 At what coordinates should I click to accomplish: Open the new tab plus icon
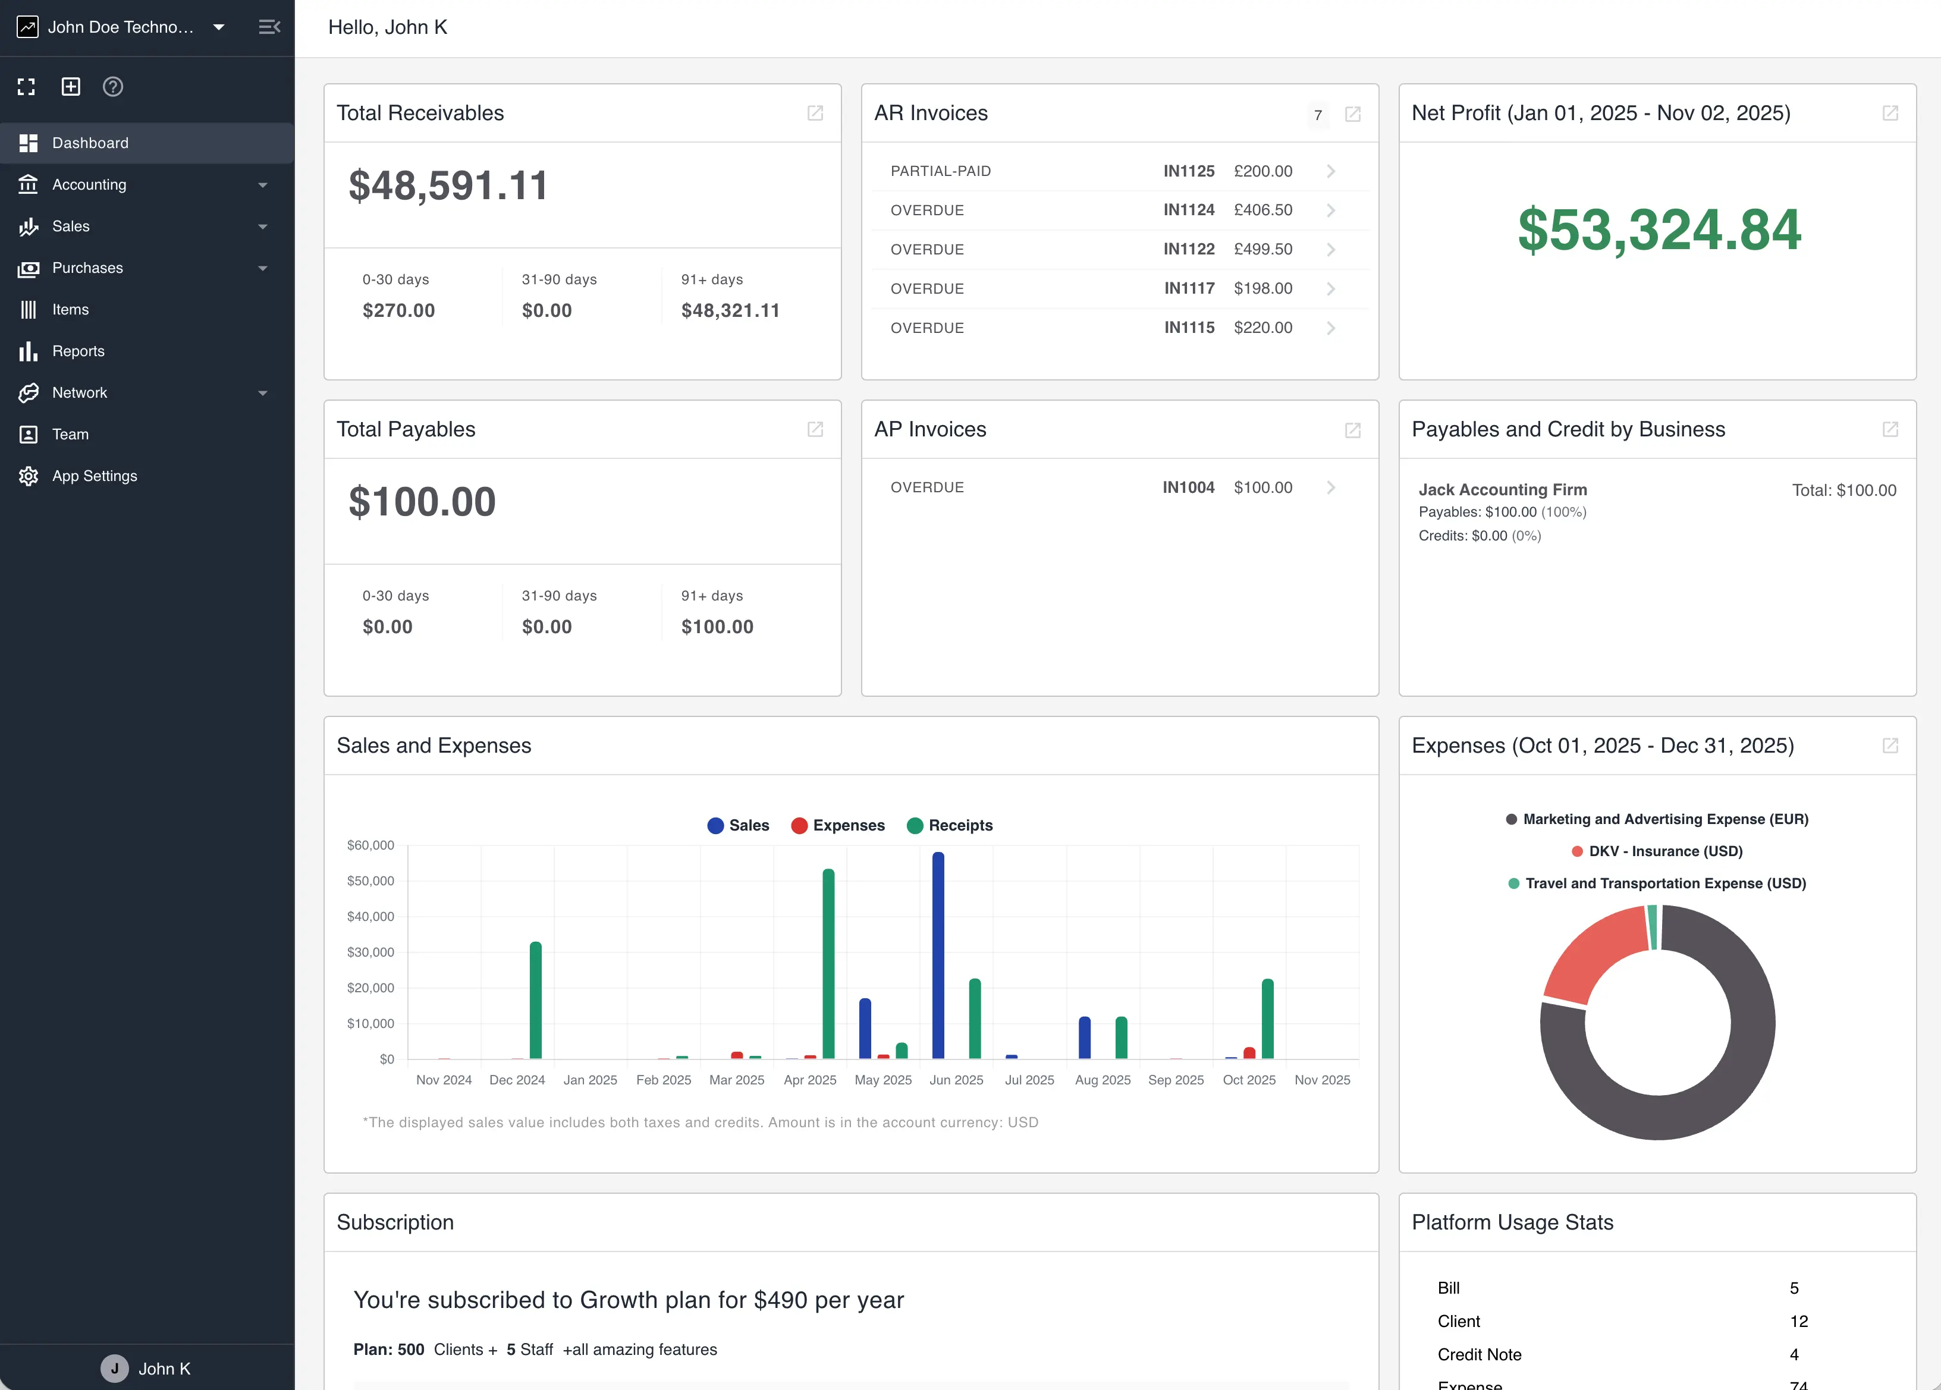70,86
